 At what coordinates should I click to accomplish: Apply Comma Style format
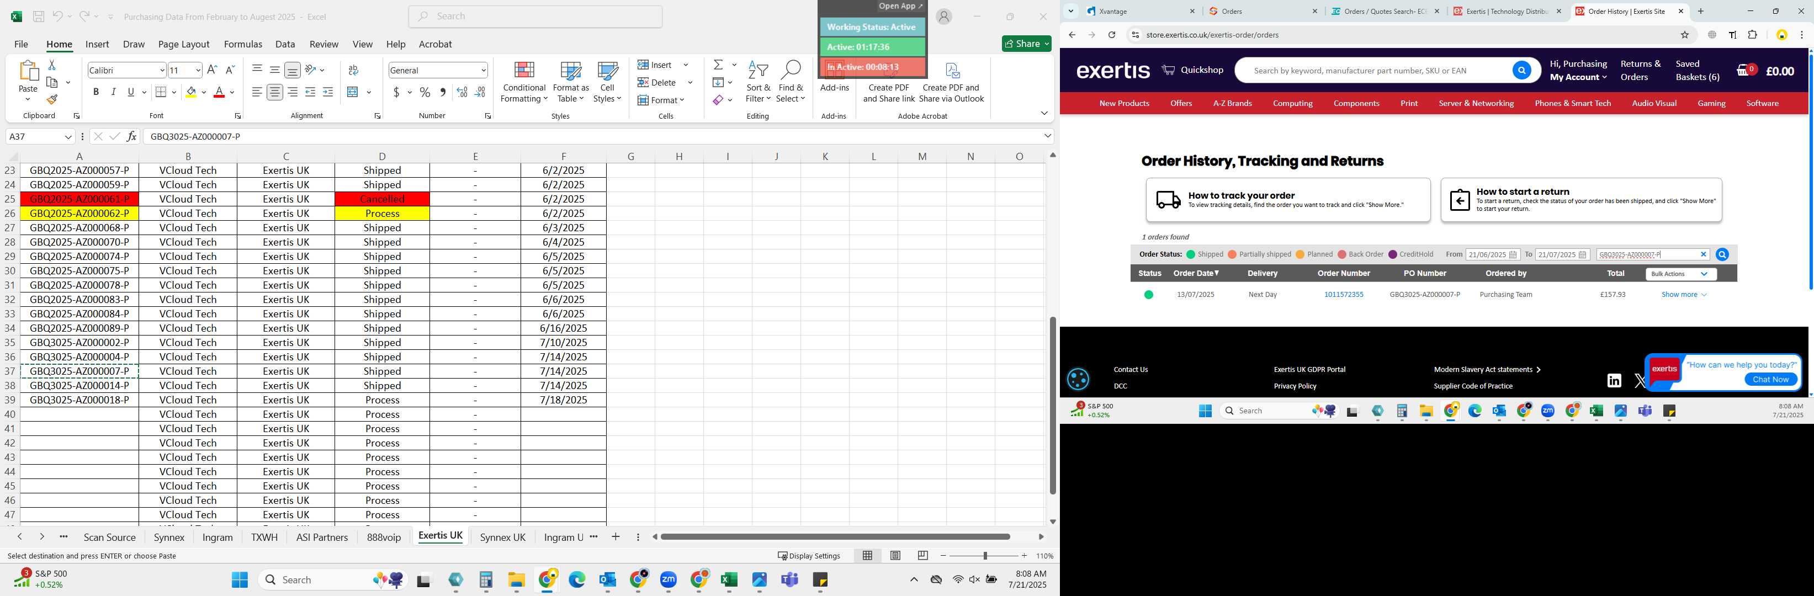tap(443, 92)
